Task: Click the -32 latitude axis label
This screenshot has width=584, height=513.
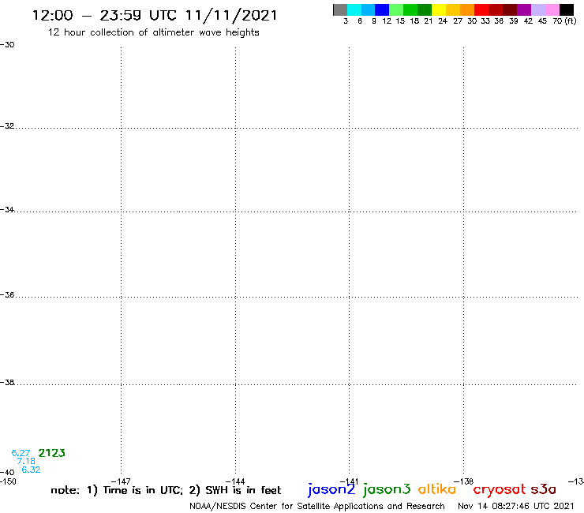Action: [7, 126]
